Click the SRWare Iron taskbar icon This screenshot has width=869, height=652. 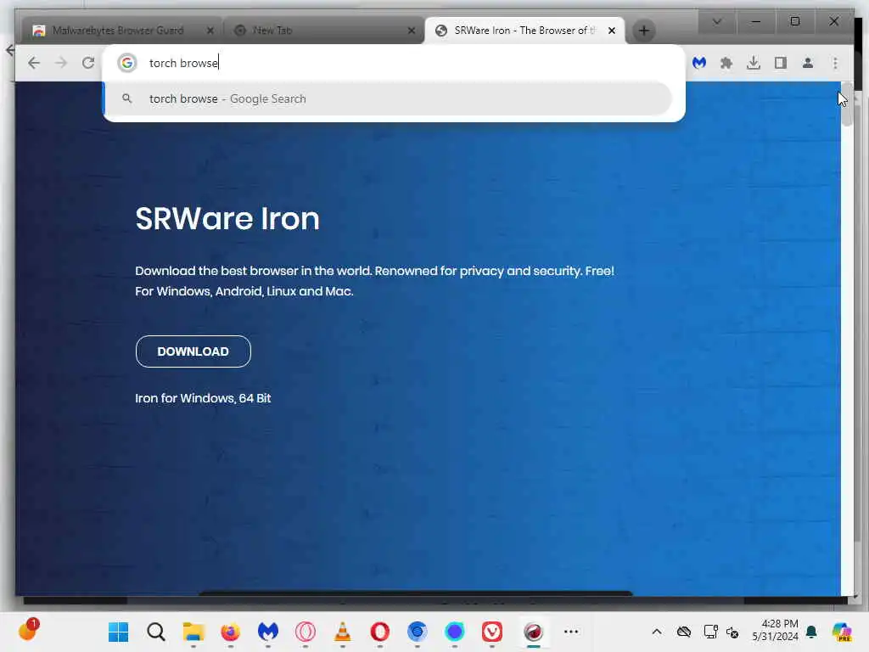click(533, 632)
